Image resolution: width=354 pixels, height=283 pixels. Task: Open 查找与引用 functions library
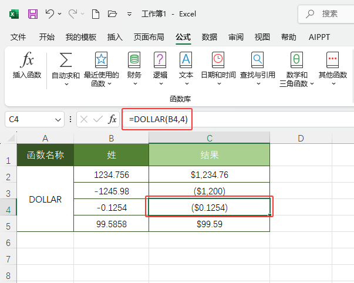coord(258,69)
